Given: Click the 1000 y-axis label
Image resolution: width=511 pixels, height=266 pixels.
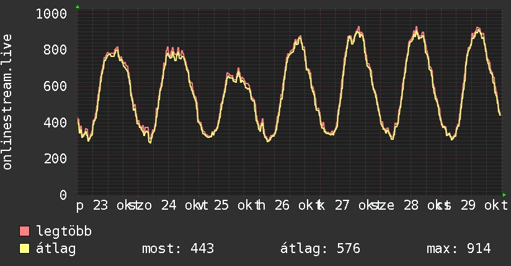Looking at the screenshot, I should [x=51, y=14].
